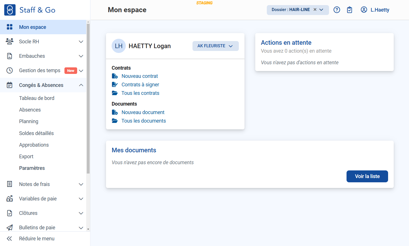This screenshot has height=246, width=409.
Task: Open Tableau de bord submenu item
Action: (37, 98)
